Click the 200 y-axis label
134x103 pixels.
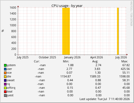pos(13,49)
